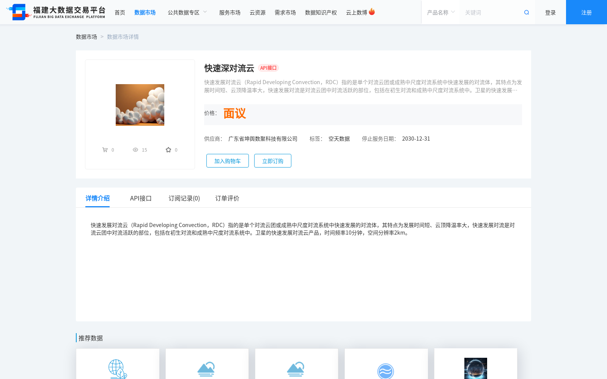Select 数据市场 in the top navigation
This screenshot has height=379, width=607.
pyautogui.click(x=145, y=13)
